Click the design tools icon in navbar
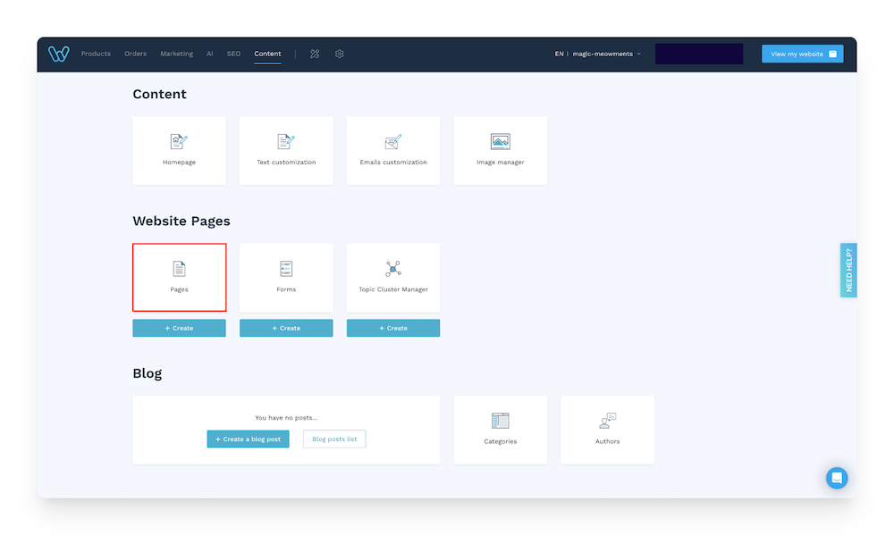The image size is (894, 535). click(x=315, y=54)
